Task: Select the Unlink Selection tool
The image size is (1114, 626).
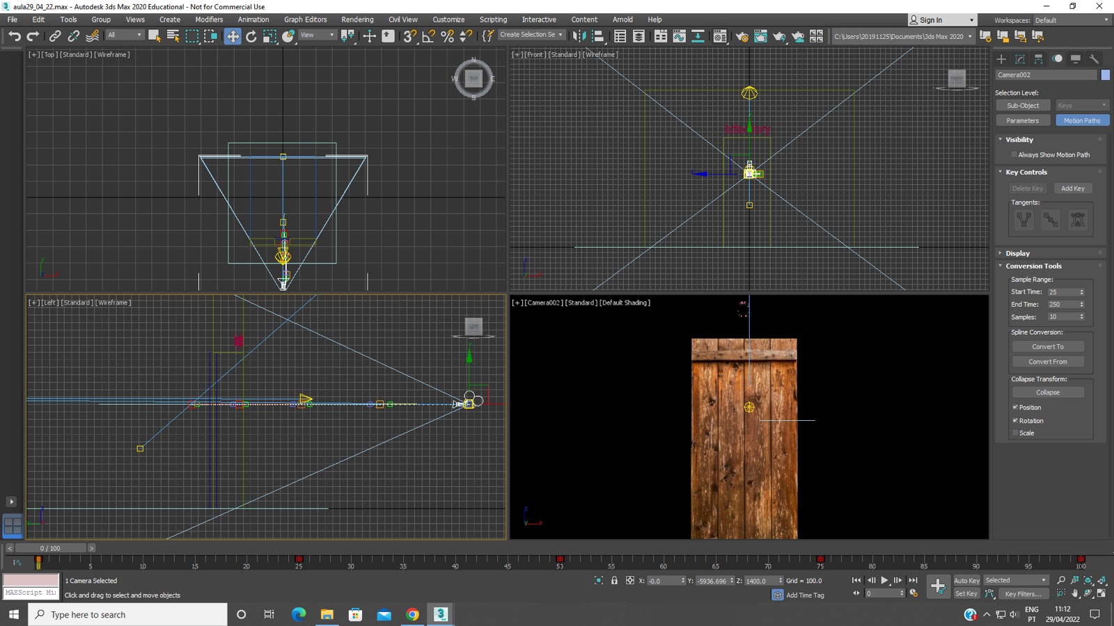Action: (73, 36)
